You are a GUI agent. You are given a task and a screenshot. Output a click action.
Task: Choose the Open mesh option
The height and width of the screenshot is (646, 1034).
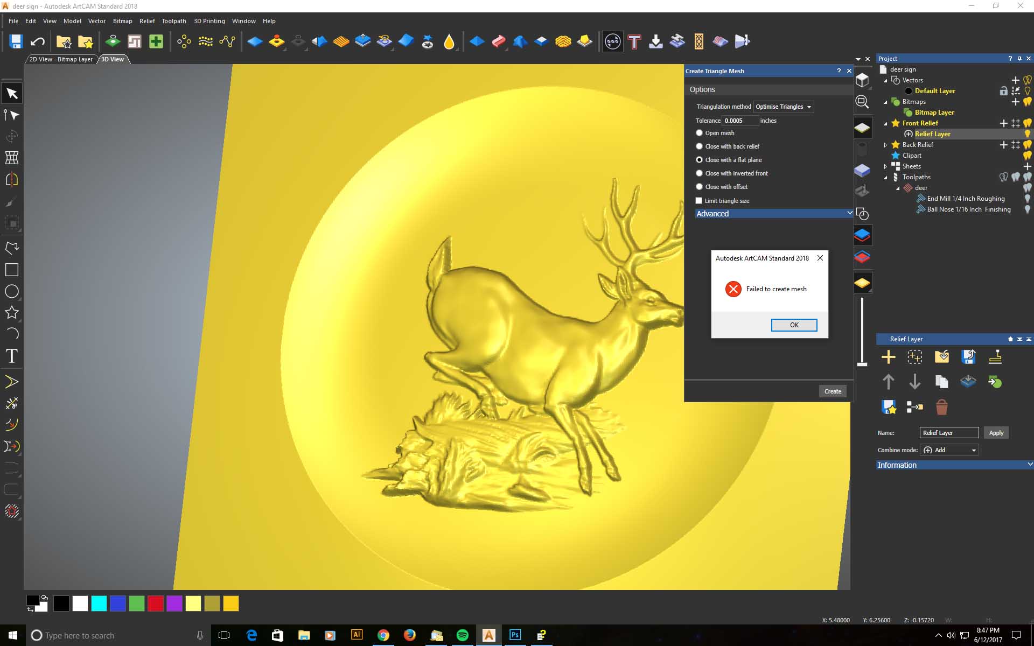click(699, 133)
